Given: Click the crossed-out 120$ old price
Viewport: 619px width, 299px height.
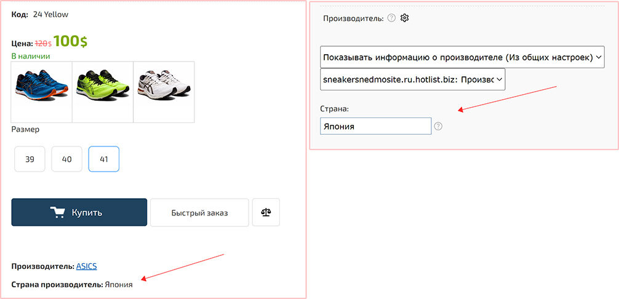Looking at the screenshot, I should coord(42,44).
